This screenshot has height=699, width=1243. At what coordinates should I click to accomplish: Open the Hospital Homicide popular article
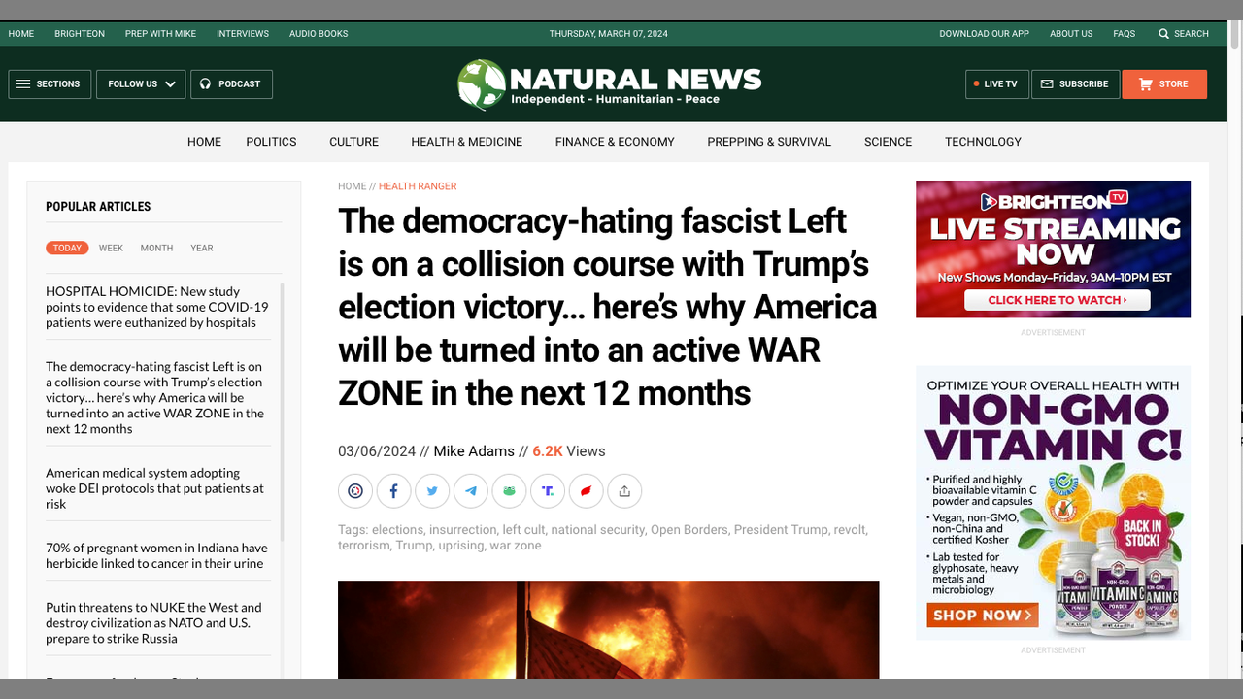click(156, 307)
